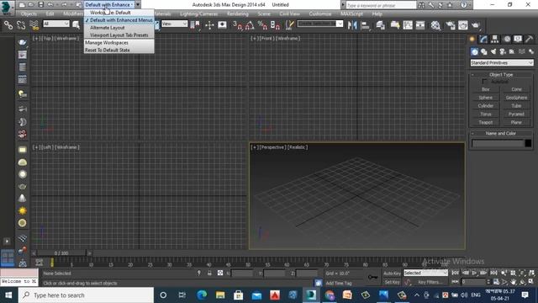Click the Unlink Selection icon

[21, 25]
